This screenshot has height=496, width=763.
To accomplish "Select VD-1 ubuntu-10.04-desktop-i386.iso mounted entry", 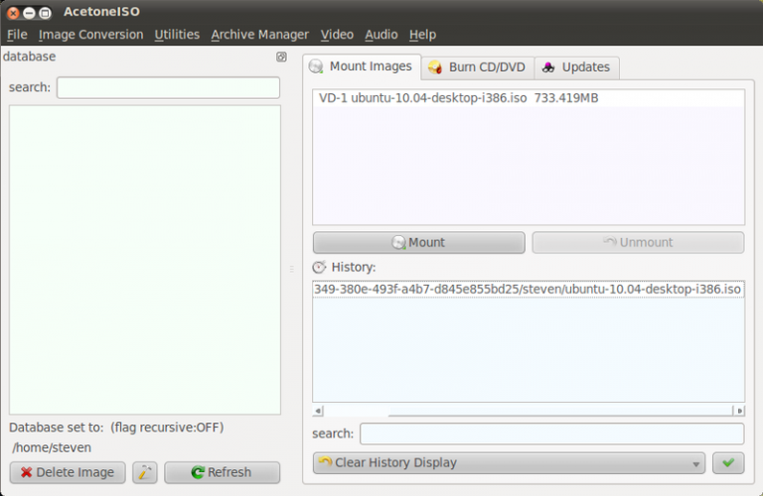I will (x=458, y=99).
